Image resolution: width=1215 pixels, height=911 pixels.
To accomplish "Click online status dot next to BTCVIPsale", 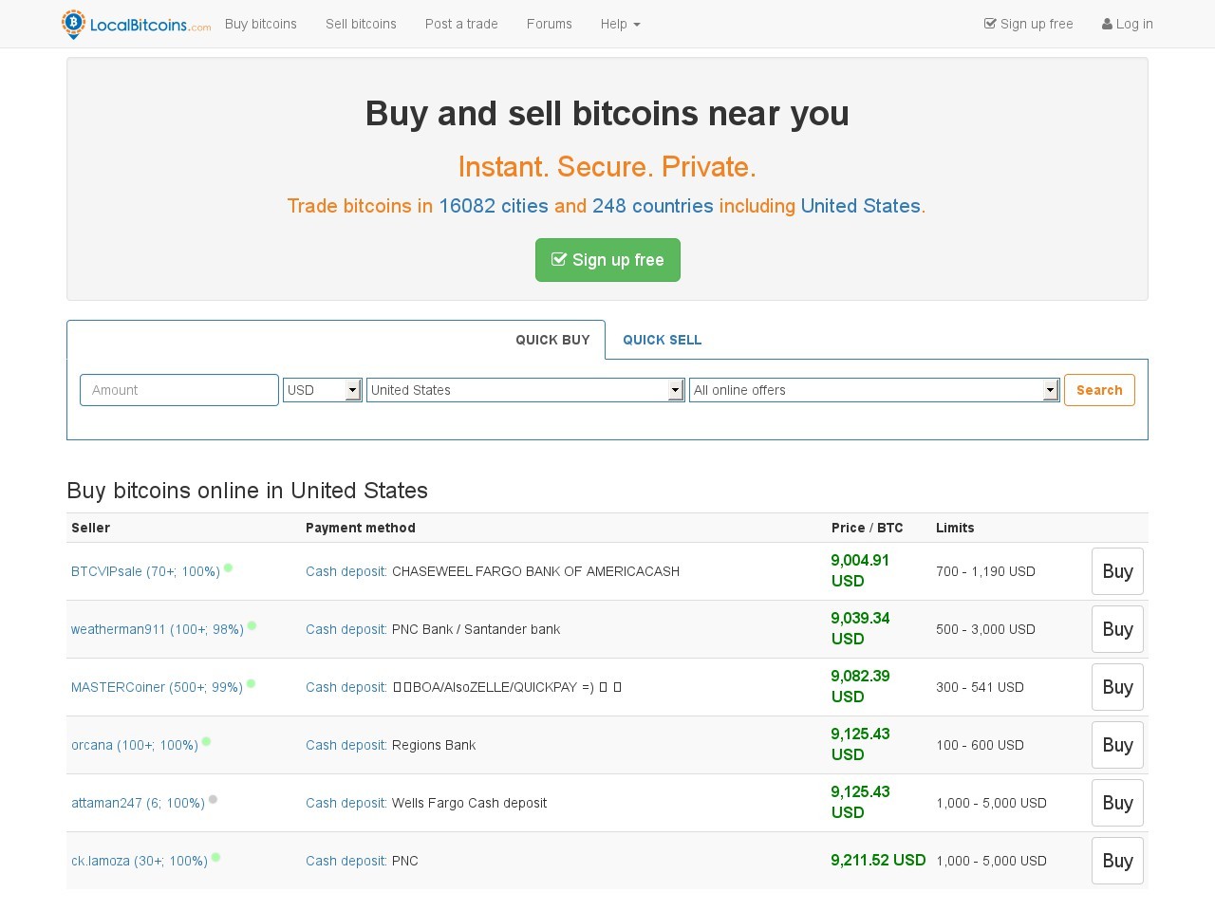I will coord(228,568).
